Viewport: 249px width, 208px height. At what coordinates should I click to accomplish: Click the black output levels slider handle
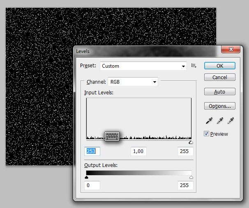pyautogui.click(x=86, y=177)
